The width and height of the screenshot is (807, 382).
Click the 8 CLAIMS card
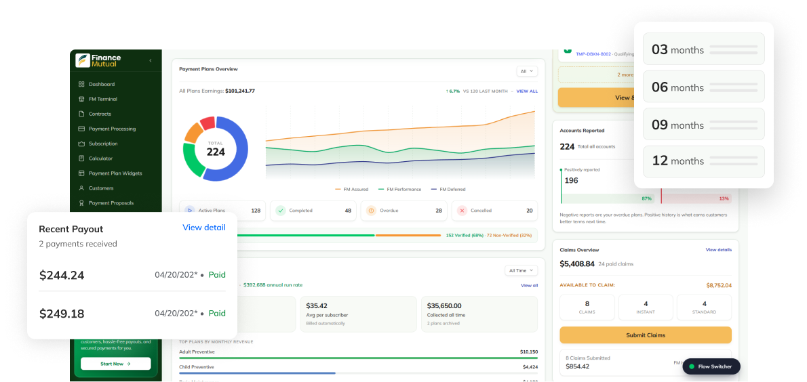[587, 307]
